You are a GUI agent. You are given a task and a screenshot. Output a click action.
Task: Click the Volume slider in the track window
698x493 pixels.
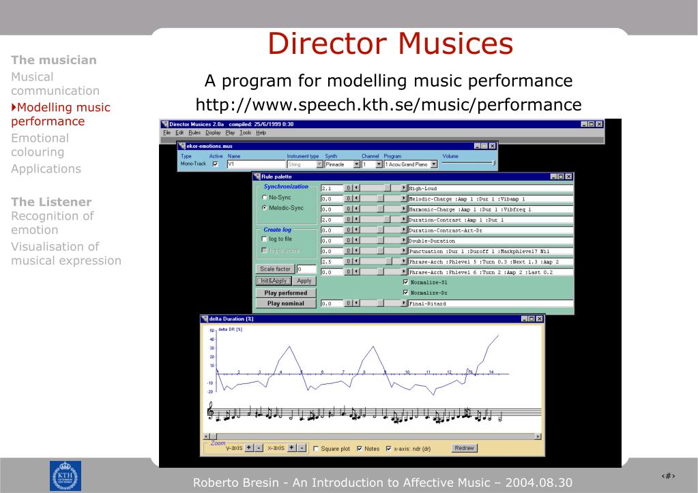pyautogui.click(x=468, y=163)
